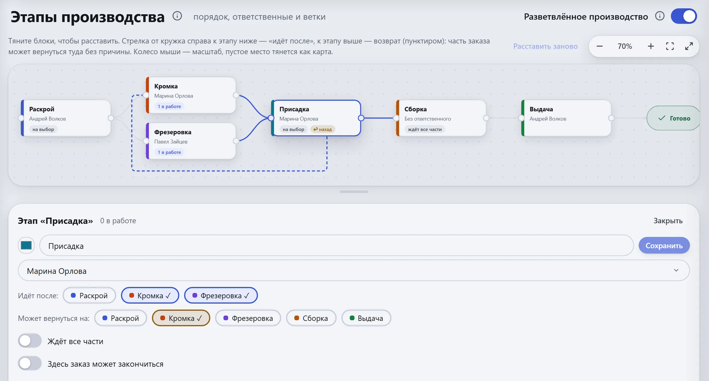This screenshot has height=381, width=709.
Task: Click the 70% zoom level value
Action: (x=625, y=46)
